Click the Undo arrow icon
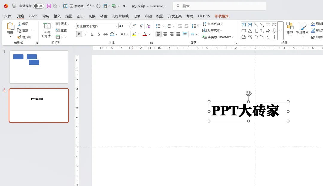The width and height of the screenshot is (323, 186). pyautogui.click(x=89, y=6)
